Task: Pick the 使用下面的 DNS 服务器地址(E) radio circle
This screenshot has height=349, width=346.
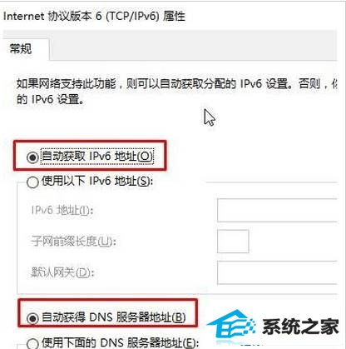Action: [32, 343]
